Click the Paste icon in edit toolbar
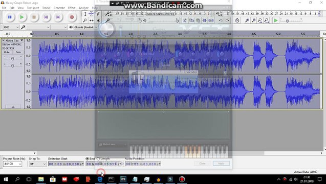 (x=198, y=20)
